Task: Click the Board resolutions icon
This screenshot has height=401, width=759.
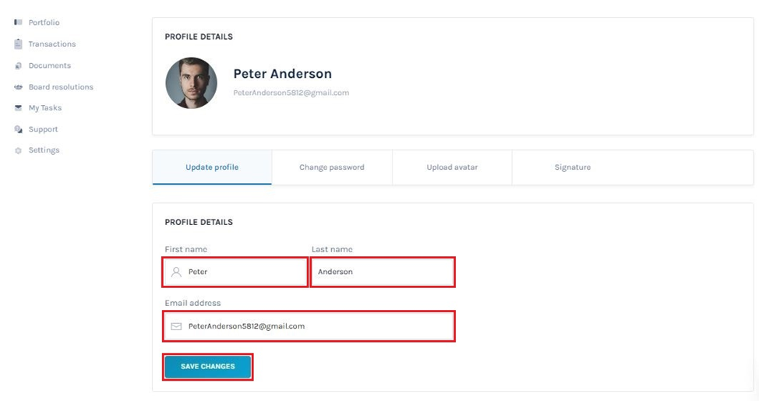Action: coord(18,87)
